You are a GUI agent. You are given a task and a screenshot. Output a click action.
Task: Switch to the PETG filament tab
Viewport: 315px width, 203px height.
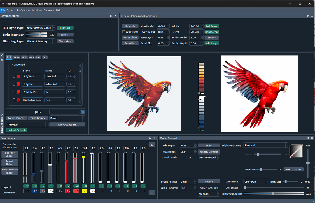24,57
